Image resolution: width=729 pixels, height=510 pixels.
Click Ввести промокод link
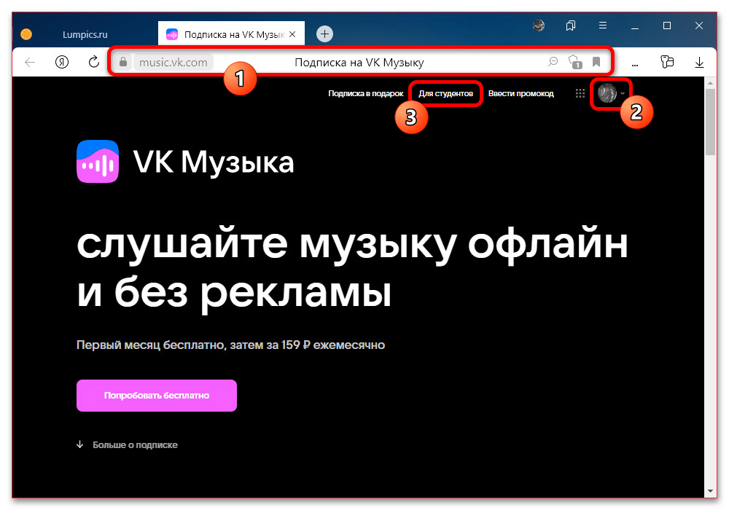coord(521,93)
